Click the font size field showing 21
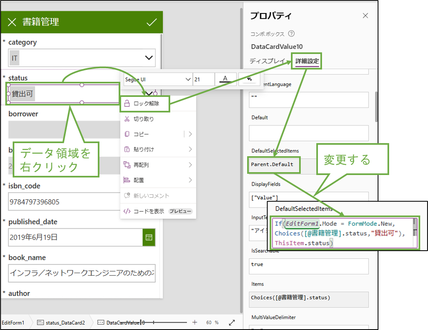428x330 pixels. click(x=204, y=79)
